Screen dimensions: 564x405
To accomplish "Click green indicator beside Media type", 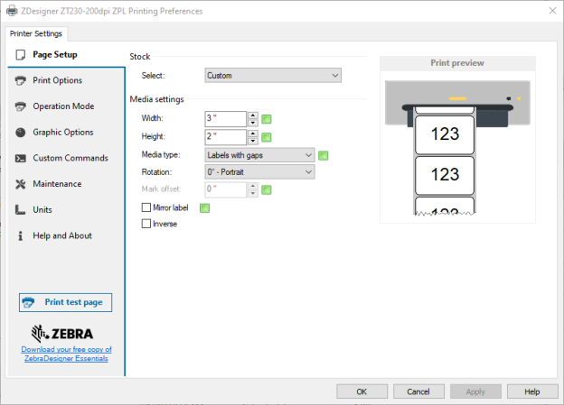I will 324,155.
